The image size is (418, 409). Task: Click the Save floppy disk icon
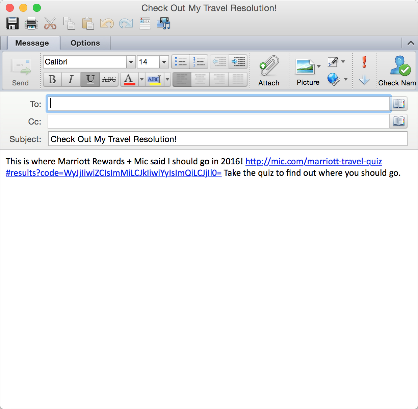pyautogui.click(x=12, y=23)
